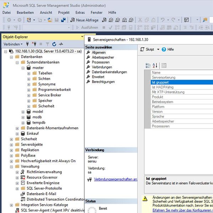
Task: Select the msdb database
Action: pos(37,117)
